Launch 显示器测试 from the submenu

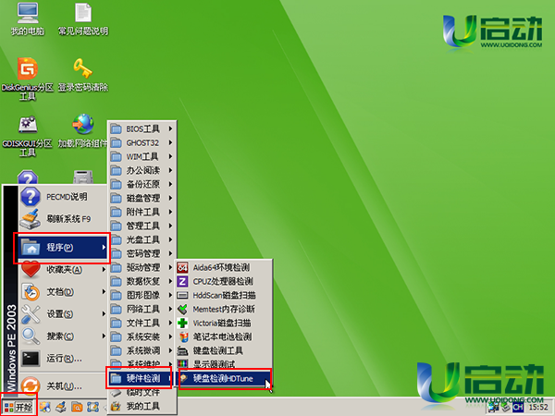coord(224,364)
